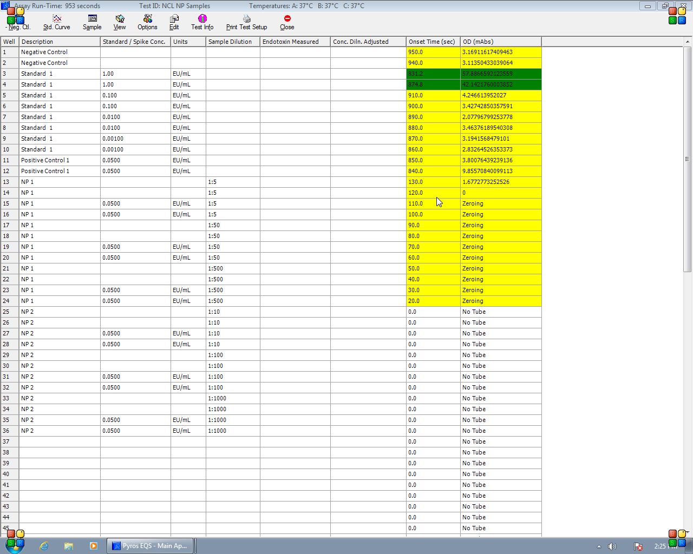The width and height of the screenshot is (693, 554).
Task: Expand hidden system tray icons arrow
Action: [x=599, y=546]
